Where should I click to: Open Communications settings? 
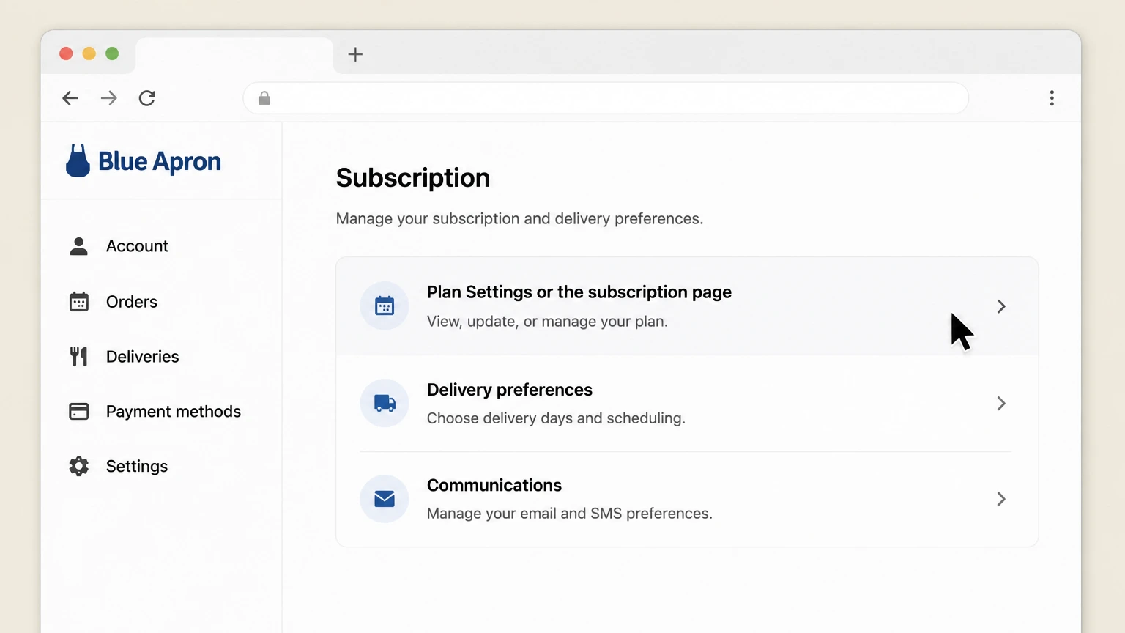pos(687,499)
